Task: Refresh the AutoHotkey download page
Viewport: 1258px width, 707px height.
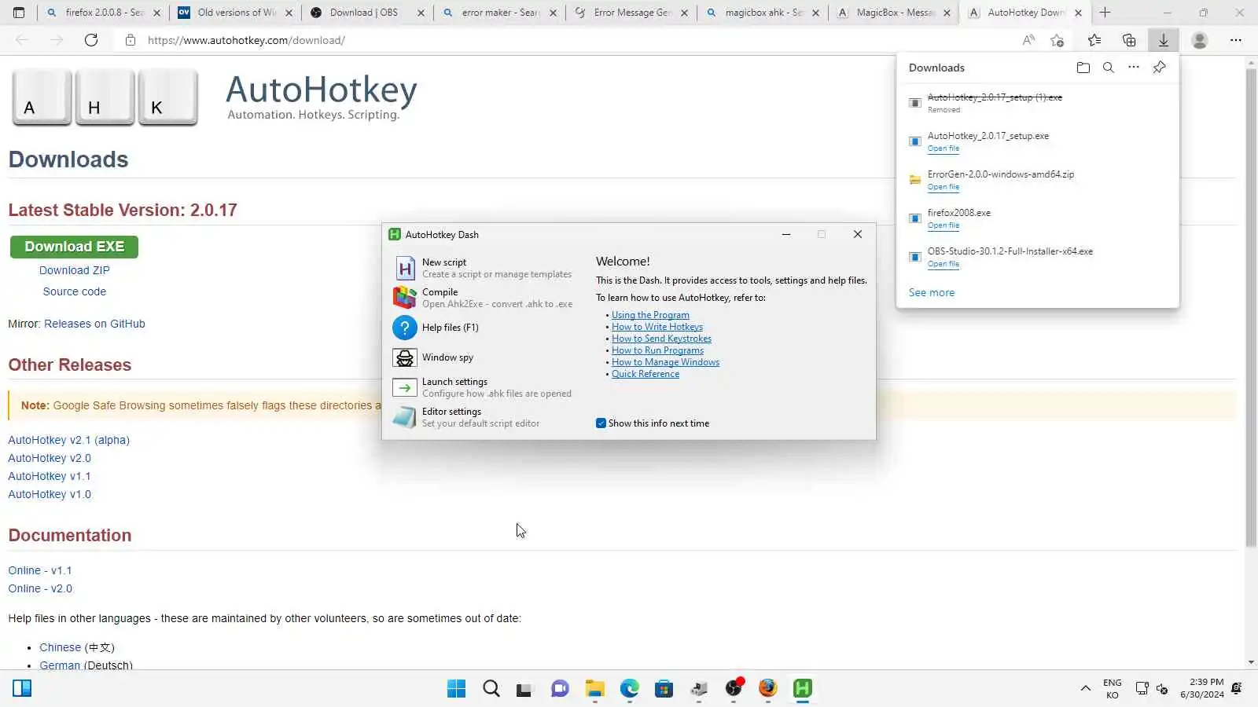Action: click(91, 40)
